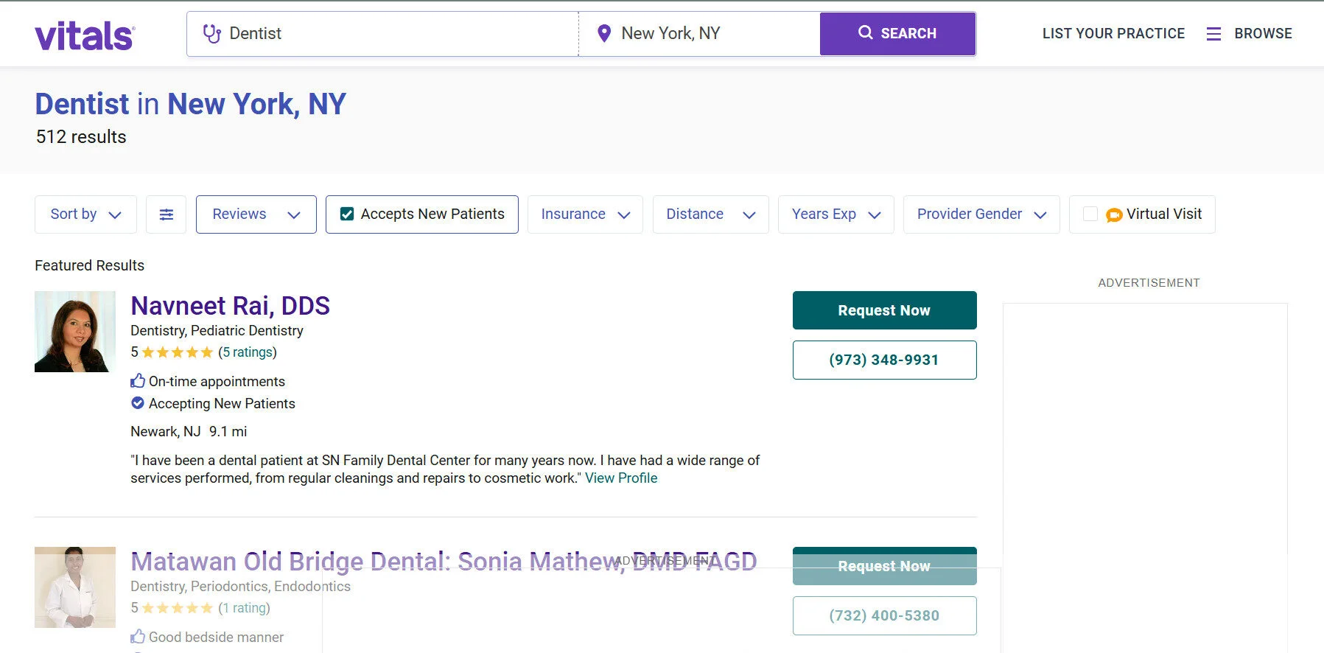This screenshot has width=1324, height=653.
Task: Click the stethoscope icon in the search box
Action: point(212,34)
